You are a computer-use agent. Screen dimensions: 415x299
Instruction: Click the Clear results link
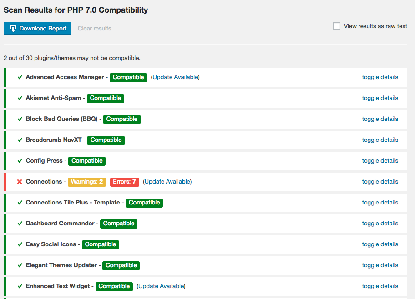coord(95,28)
